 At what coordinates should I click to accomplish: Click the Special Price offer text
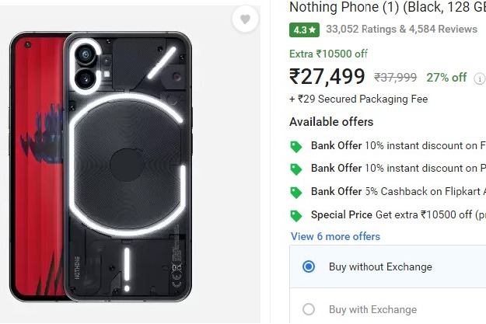point(398,215)
